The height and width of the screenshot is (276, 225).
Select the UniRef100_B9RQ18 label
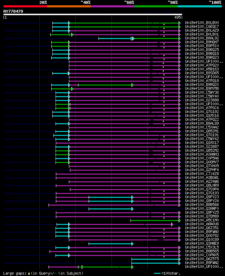(202, 54)
